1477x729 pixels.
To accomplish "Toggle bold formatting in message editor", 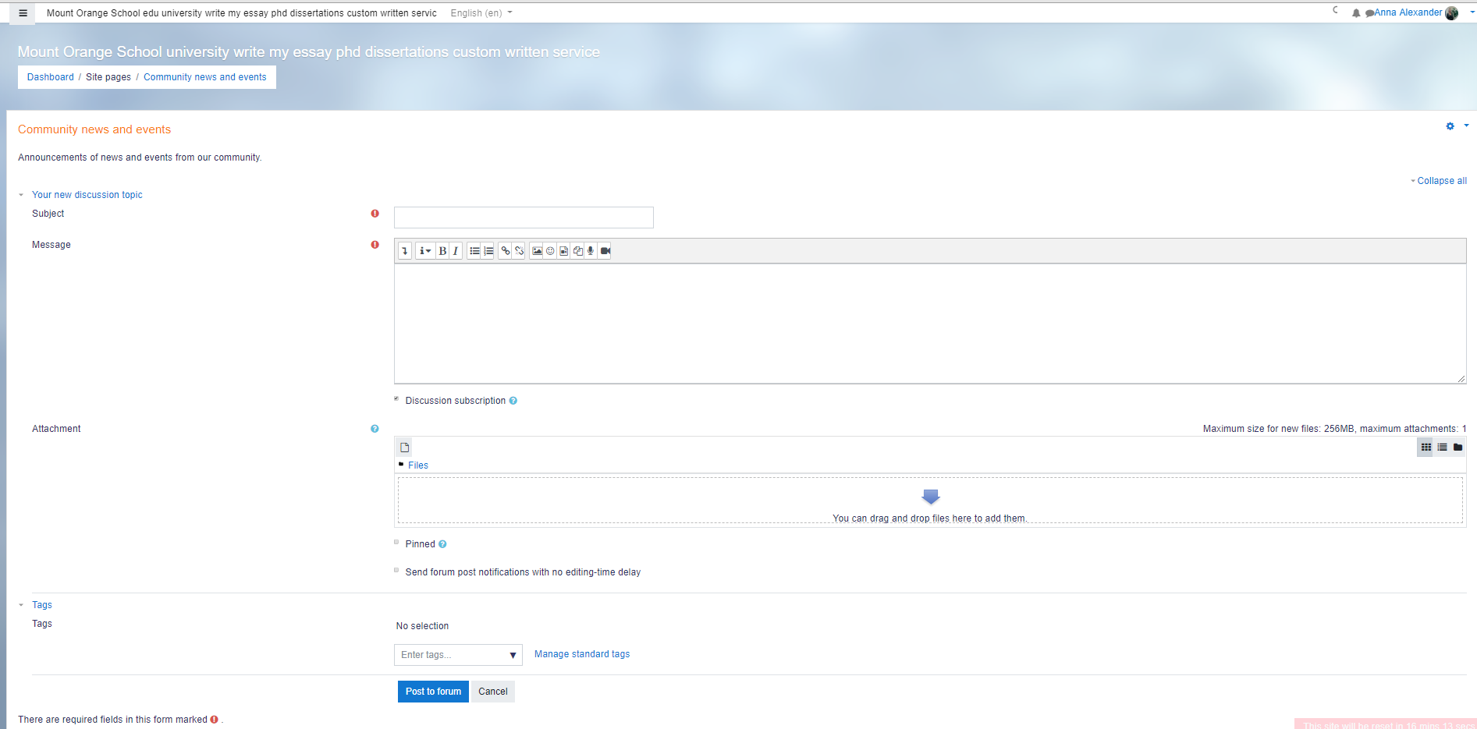I will tap(442, 251).
